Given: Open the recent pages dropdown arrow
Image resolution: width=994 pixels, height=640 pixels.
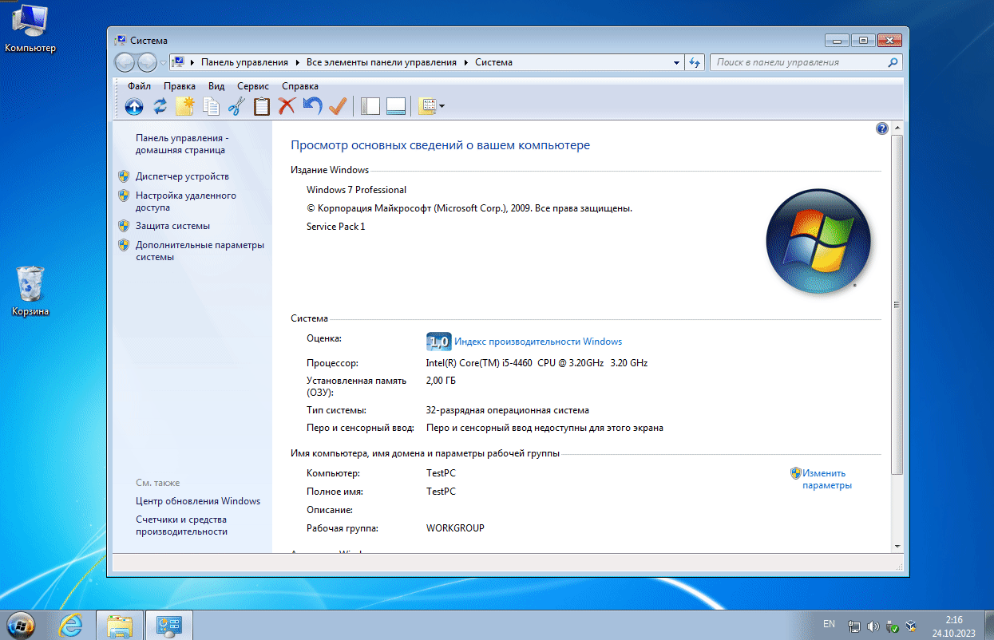Looking at the screenshot, I should pyautogui.click(x=164, y=62).
